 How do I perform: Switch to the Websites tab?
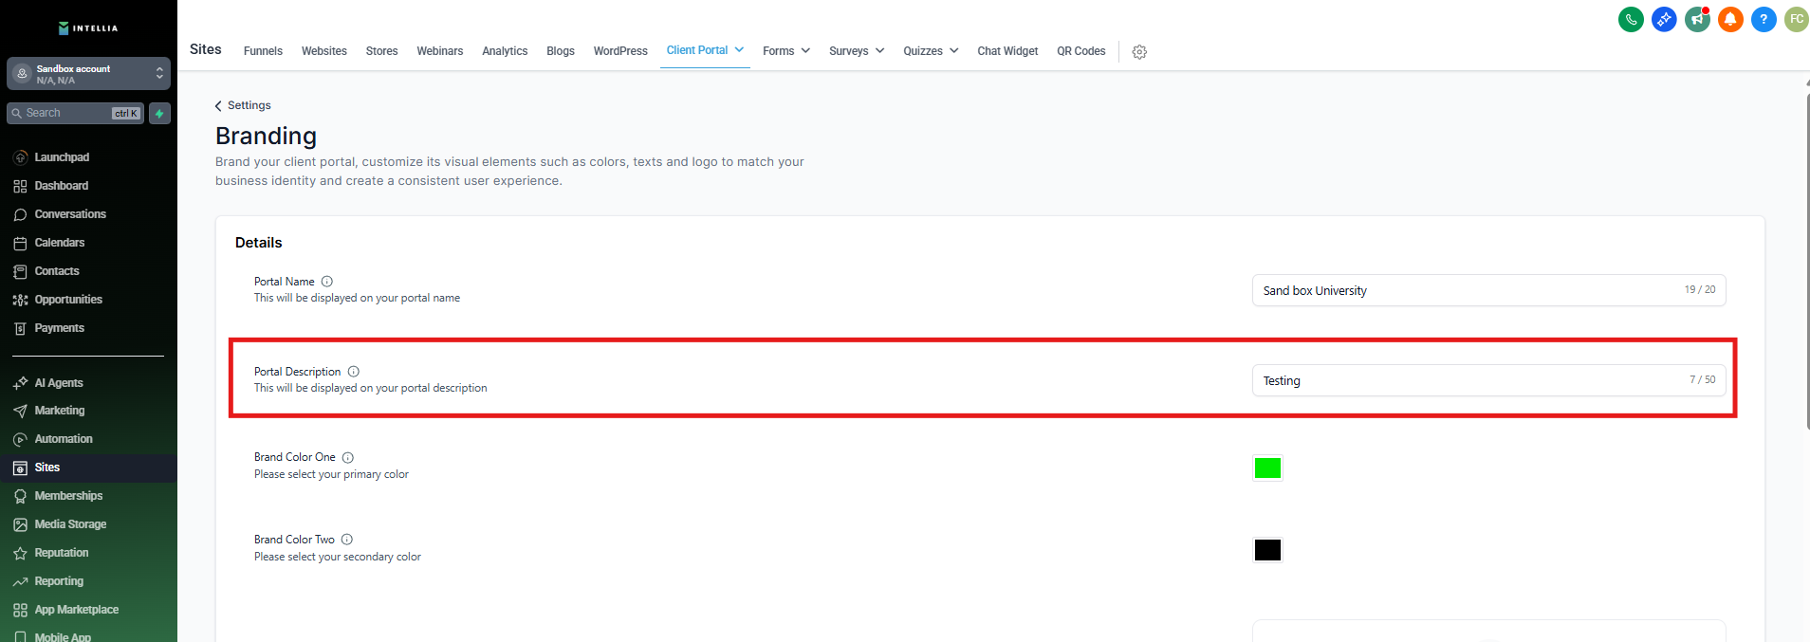point(324,51)
